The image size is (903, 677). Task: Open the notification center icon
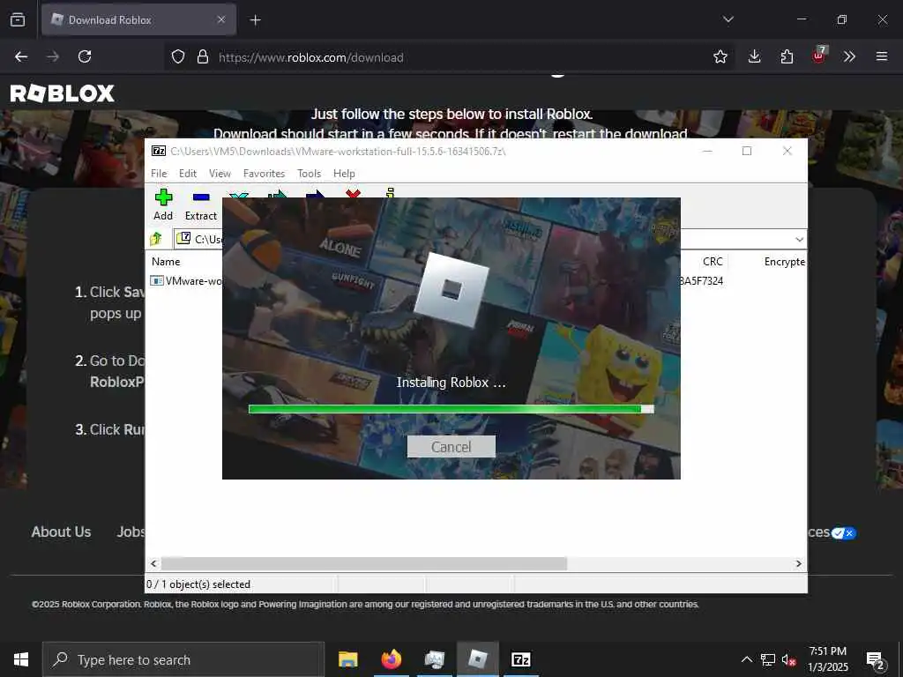pos(876,660)
